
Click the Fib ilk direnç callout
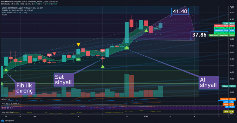click(x=25, y=88)
